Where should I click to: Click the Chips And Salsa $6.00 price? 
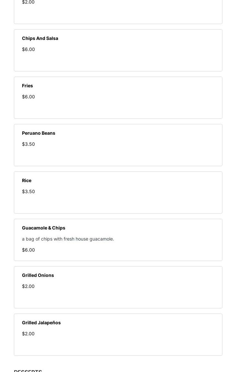28,49
